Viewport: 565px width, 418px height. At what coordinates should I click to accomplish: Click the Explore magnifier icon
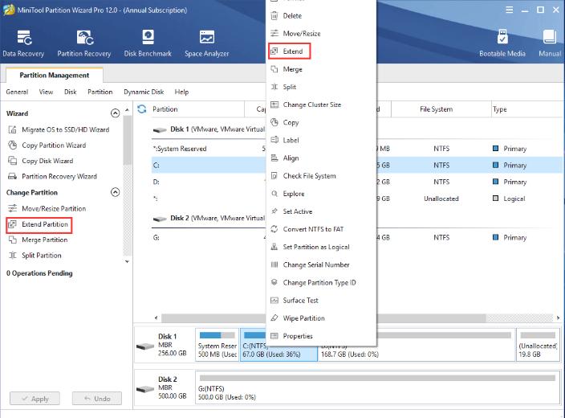click(x=274, y=194)
